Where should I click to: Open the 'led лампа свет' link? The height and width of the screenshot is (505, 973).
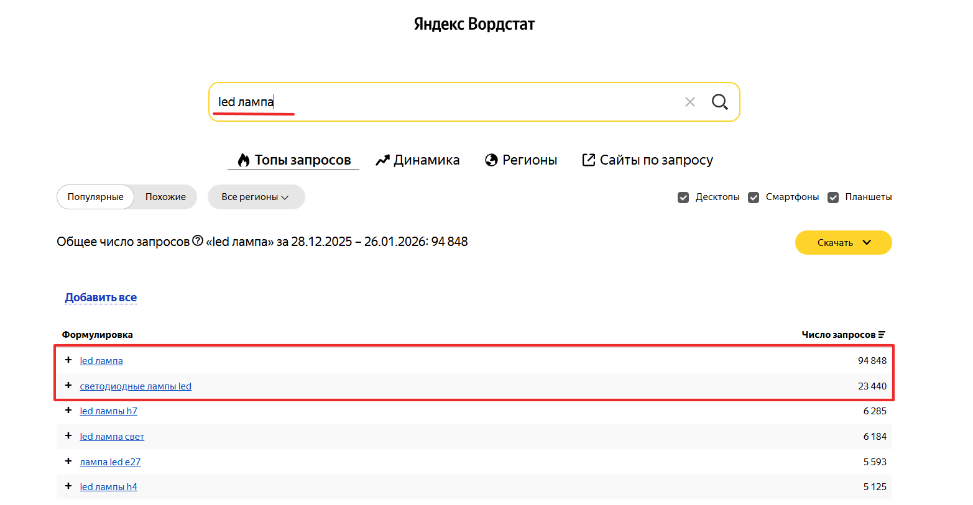(x=112, y=437)
